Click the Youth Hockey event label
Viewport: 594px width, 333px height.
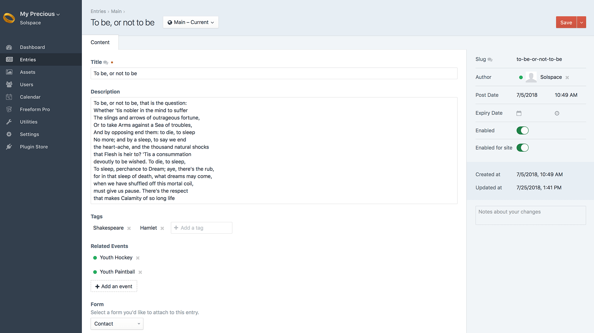tap(116, 258)
